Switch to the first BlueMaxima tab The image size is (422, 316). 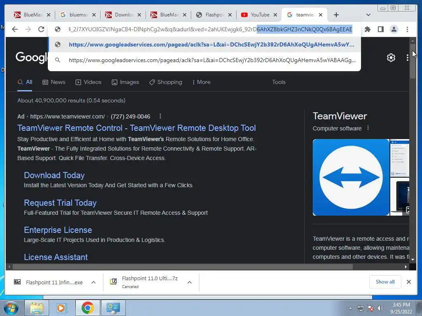[x=29, y=15]
